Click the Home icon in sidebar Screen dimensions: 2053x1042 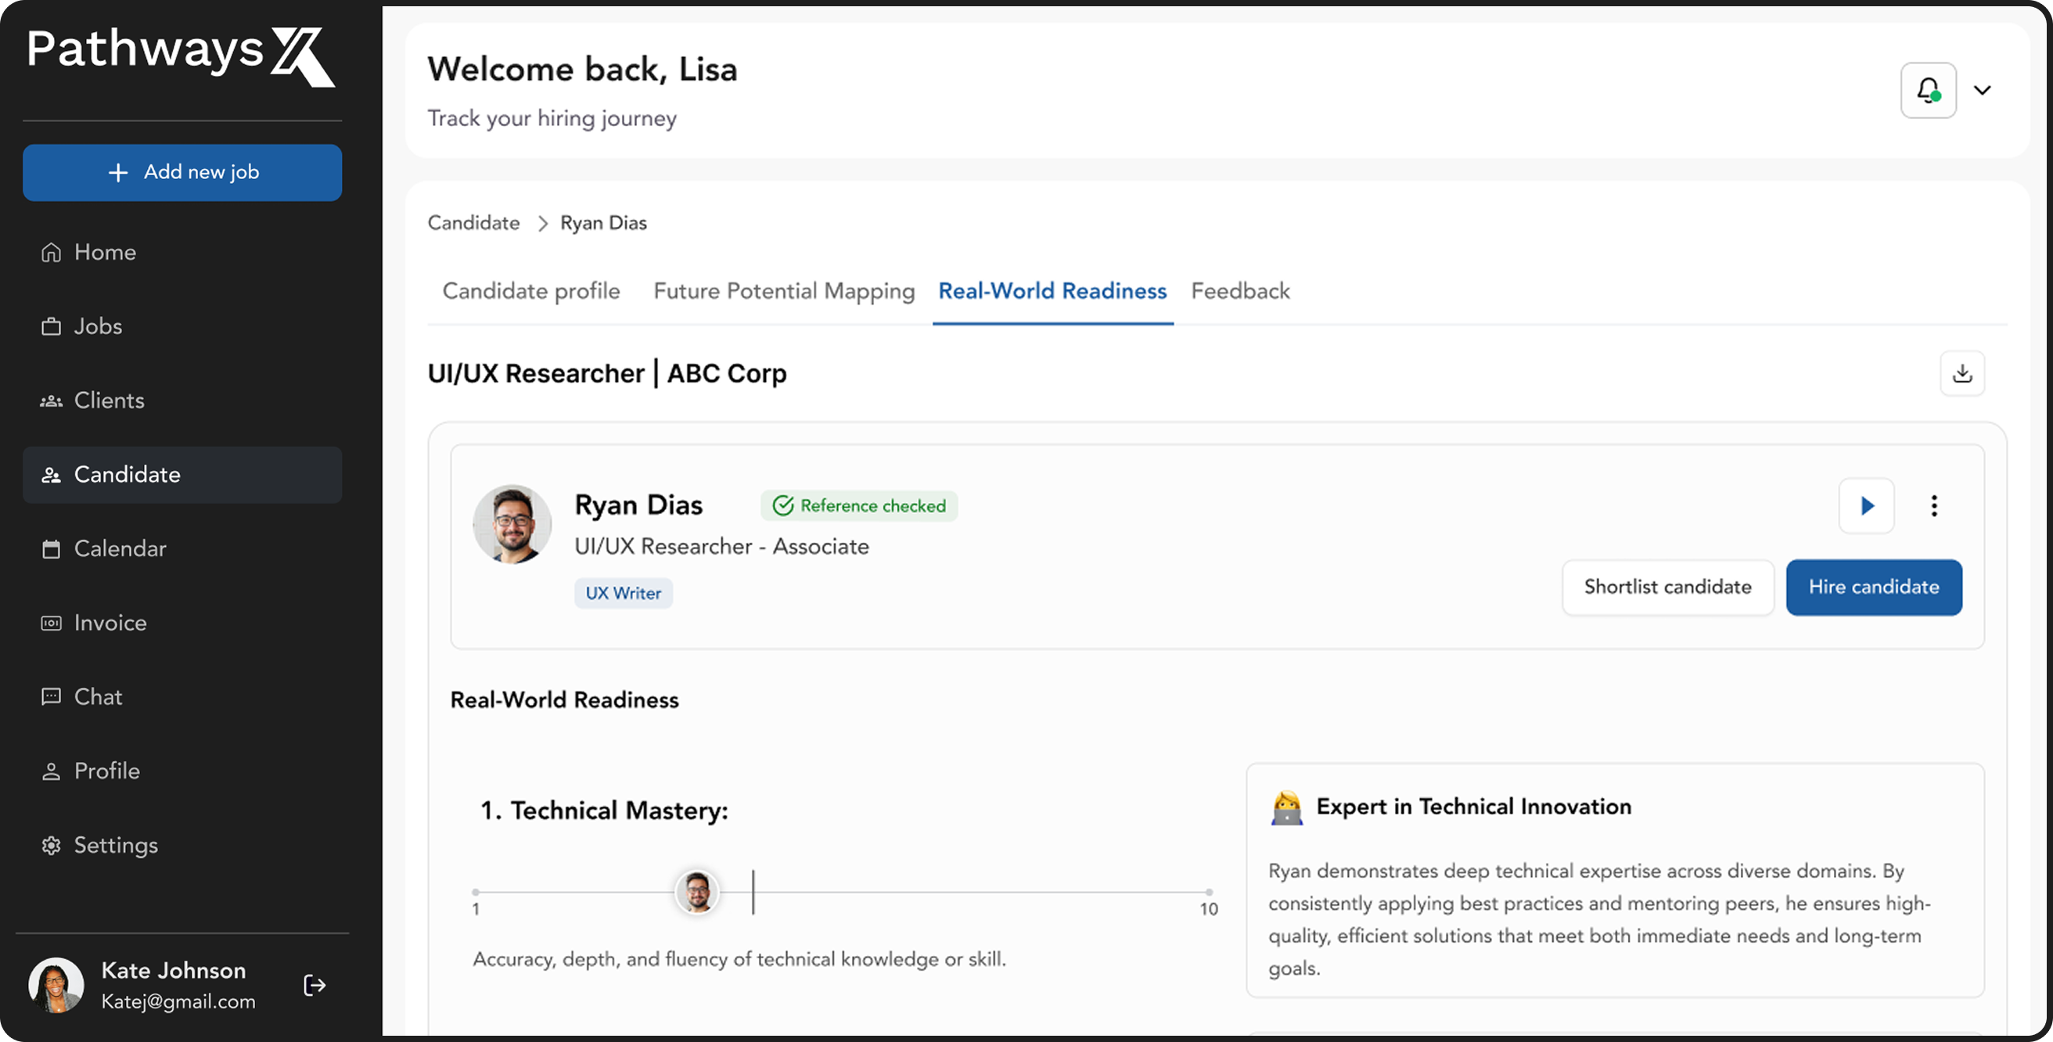[51, 253]
